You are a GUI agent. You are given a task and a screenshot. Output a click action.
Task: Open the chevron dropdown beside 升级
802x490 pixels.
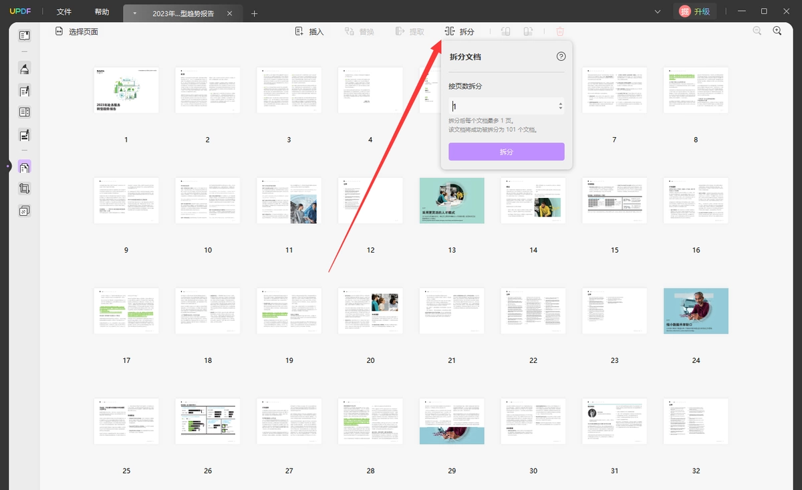click(x=658, y=11)
